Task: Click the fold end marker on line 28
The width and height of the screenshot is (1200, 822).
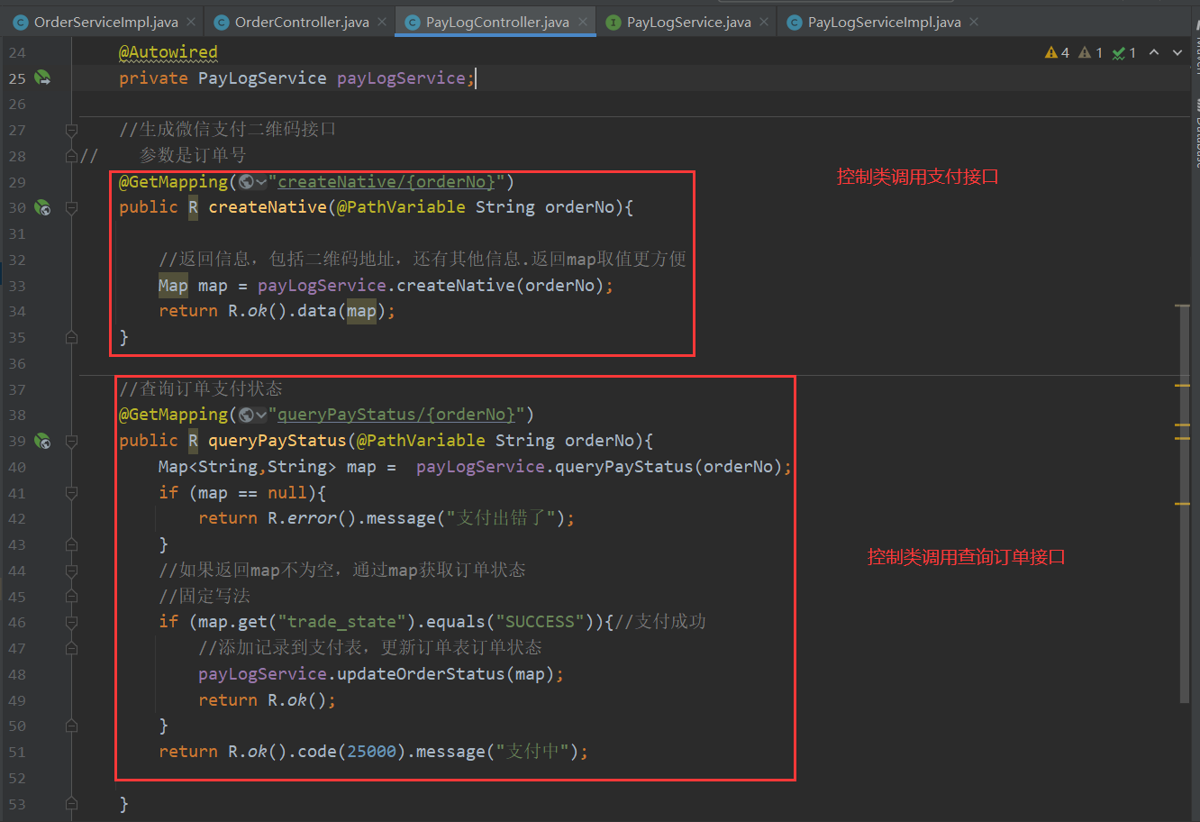Action: coord(71,156)
